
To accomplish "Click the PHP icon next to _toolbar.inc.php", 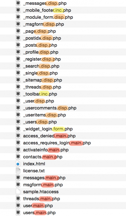I will (x=18, y=94).
